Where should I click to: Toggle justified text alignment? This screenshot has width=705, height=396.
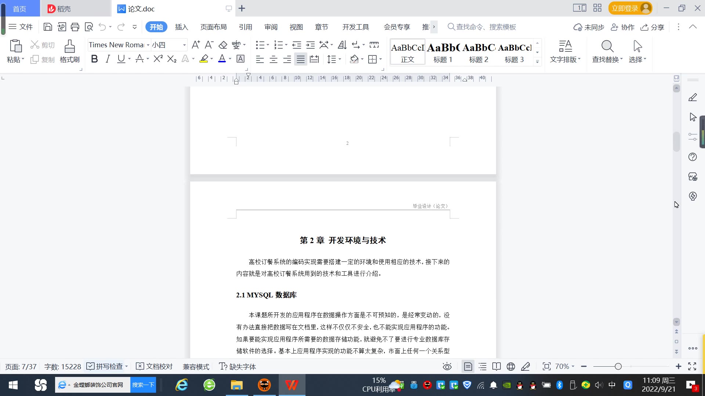click(x=301, y=59)
